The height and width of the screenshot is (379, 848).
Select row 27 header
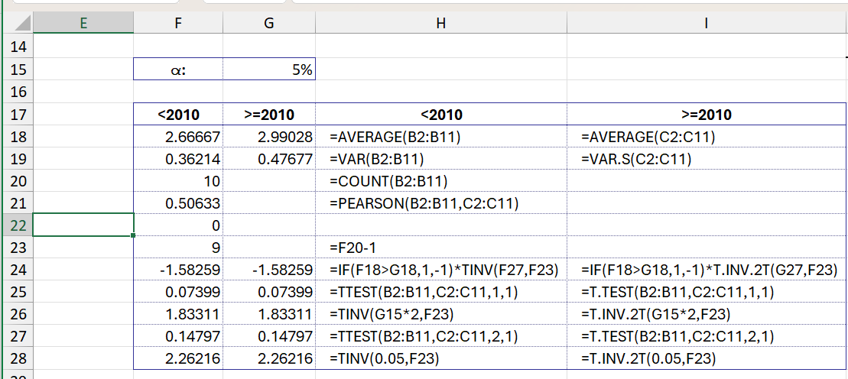point(18,336)
